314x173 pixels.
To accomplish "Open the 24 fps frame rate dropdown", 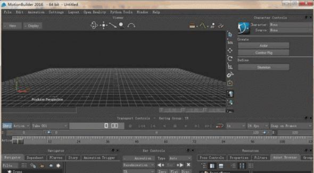I will [x=257, y=126].
